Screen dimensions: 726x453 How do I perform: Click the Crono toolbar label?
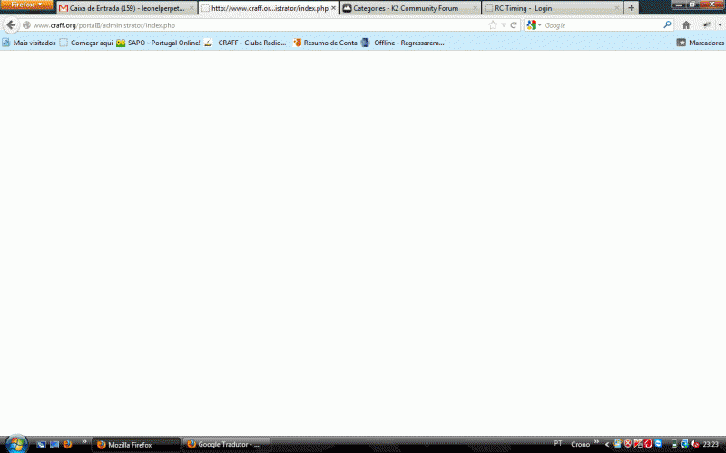[x=580, y=444]
